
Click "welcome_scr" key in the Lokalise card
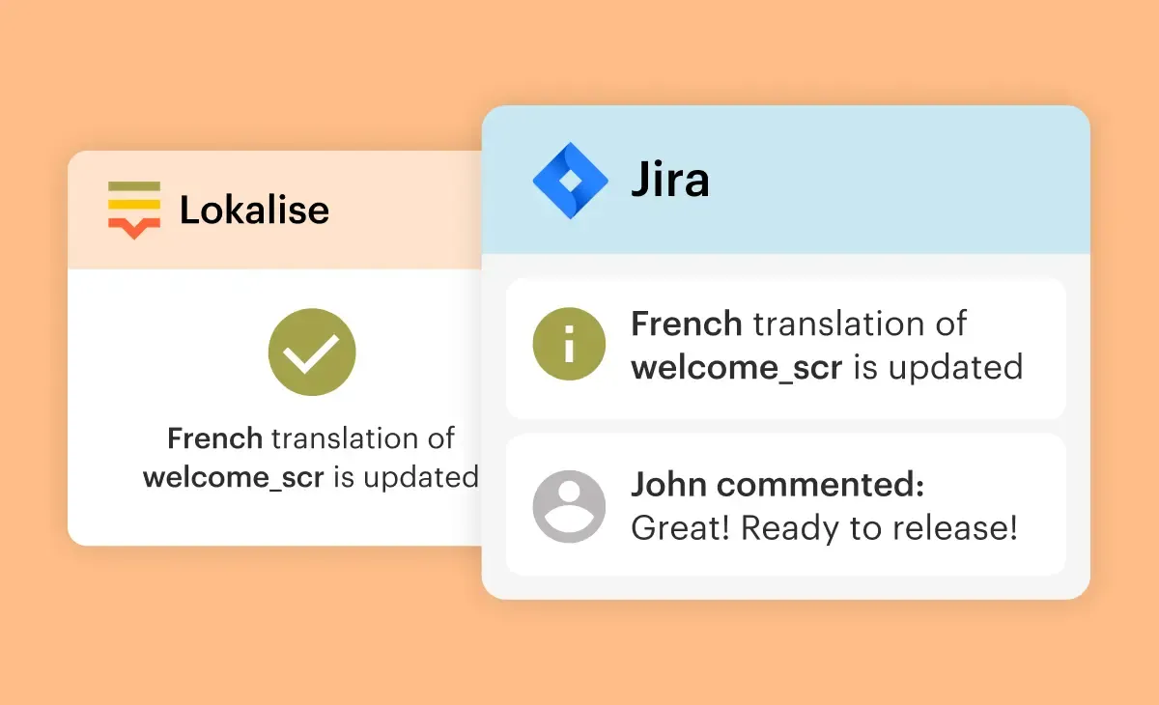(x=233, y=477)
